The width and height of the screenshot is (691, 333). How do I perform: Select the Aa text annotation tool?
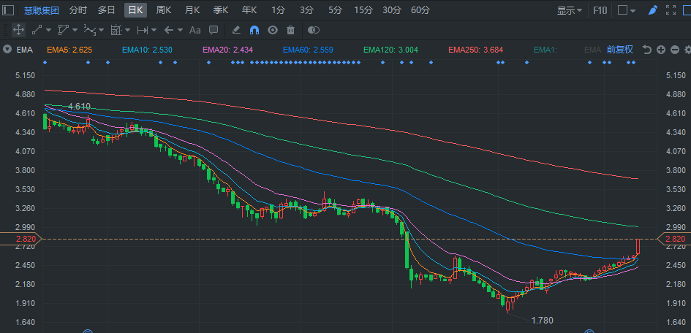click(195, 30)
